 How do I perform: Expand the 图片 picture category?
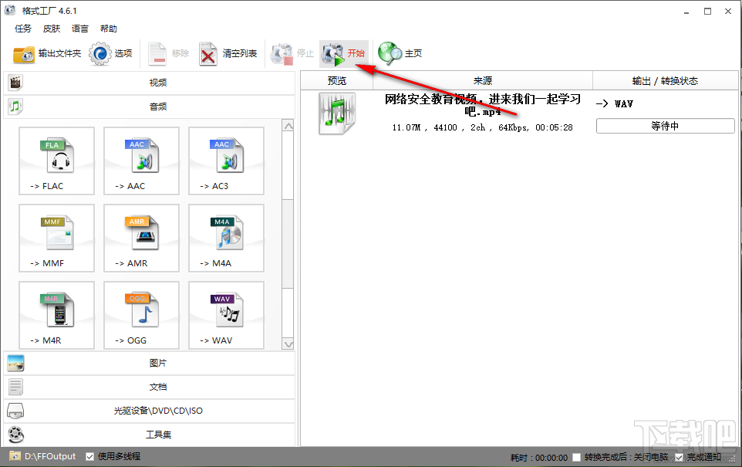(x=149, y=364)
